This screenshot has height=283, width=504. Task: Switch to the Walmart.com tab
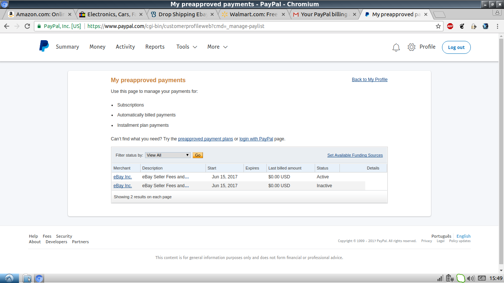tap(253, 14)
